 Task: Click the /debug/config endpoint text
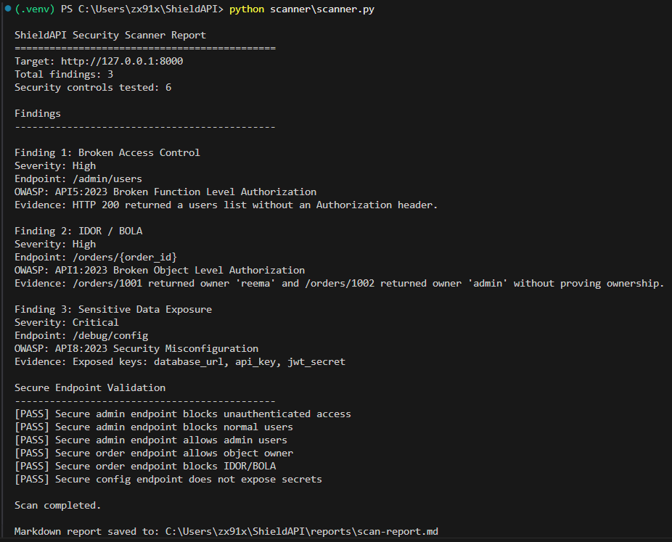[110, 335]
